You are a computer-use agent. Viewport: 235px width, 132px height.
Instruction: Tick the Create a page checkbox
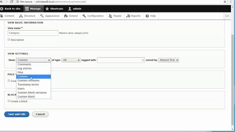pos(9,81)
